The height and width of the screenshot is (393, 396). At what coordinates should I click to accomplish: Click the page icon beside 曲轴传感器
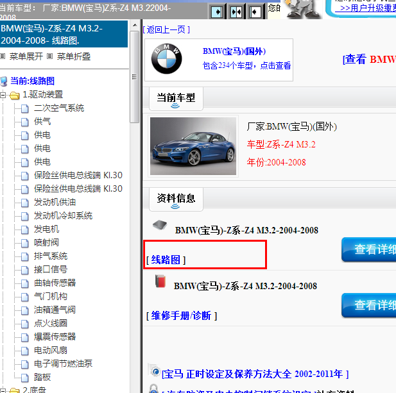[x=25, y=283]
